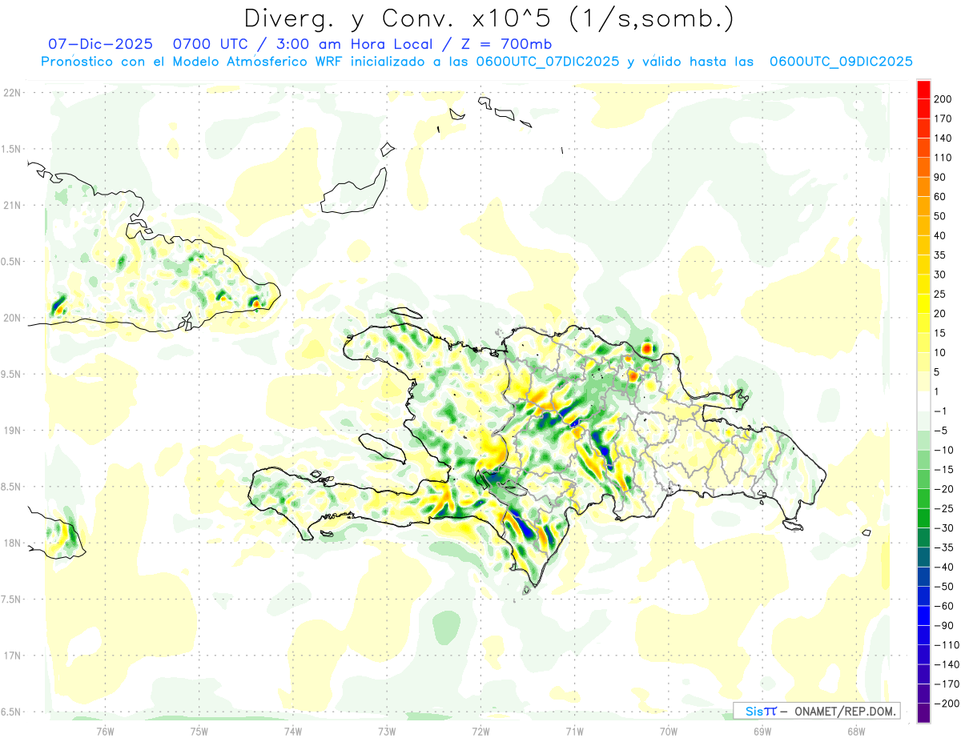
Task: Click the purple bottom swatch of the color bar
Action: [x=923, y=713]
